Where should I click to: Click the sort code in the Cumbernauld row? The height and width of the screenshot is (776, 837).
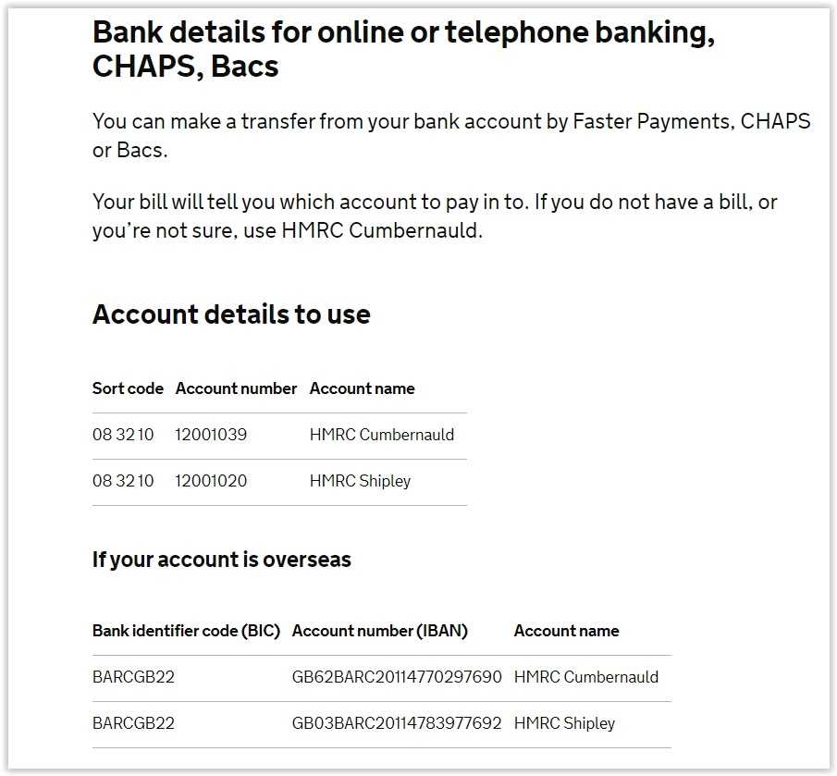coord(123,435)
